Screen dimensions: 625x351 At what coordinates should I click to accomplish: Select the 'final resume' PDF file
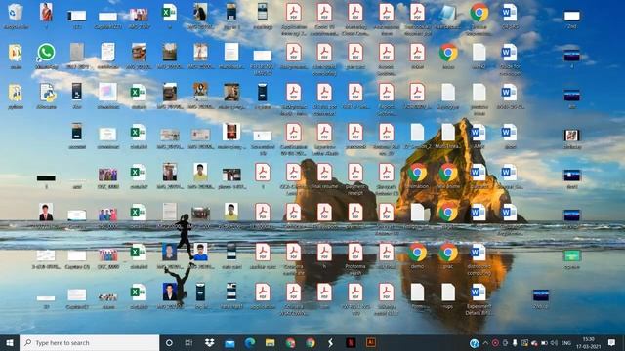coord(324,173)
